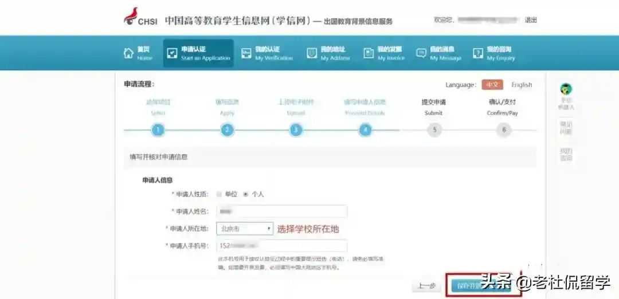
Task: Switch language to English
Action: [x=522, y=85]
